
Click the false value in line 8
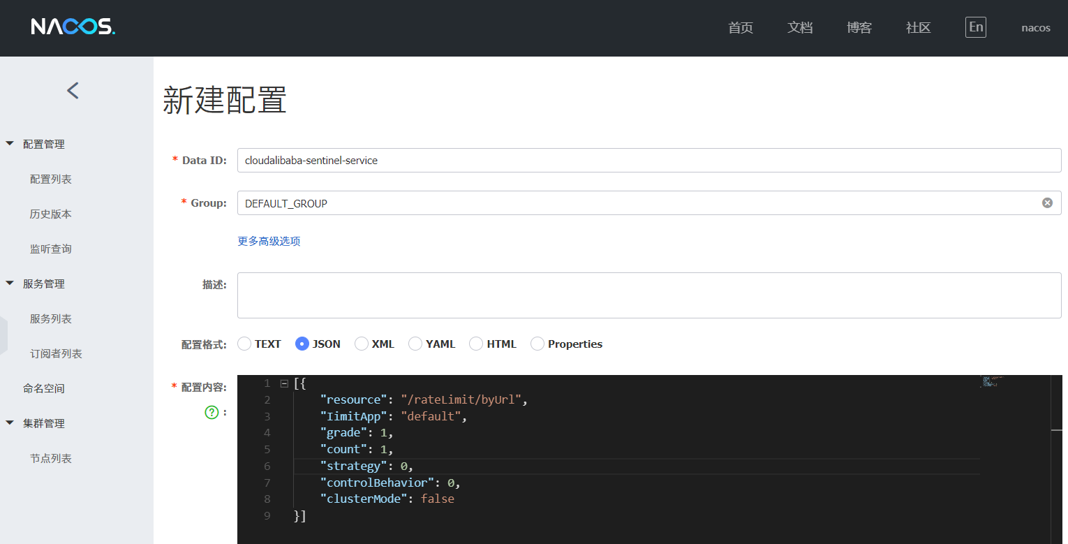point(438,499)
